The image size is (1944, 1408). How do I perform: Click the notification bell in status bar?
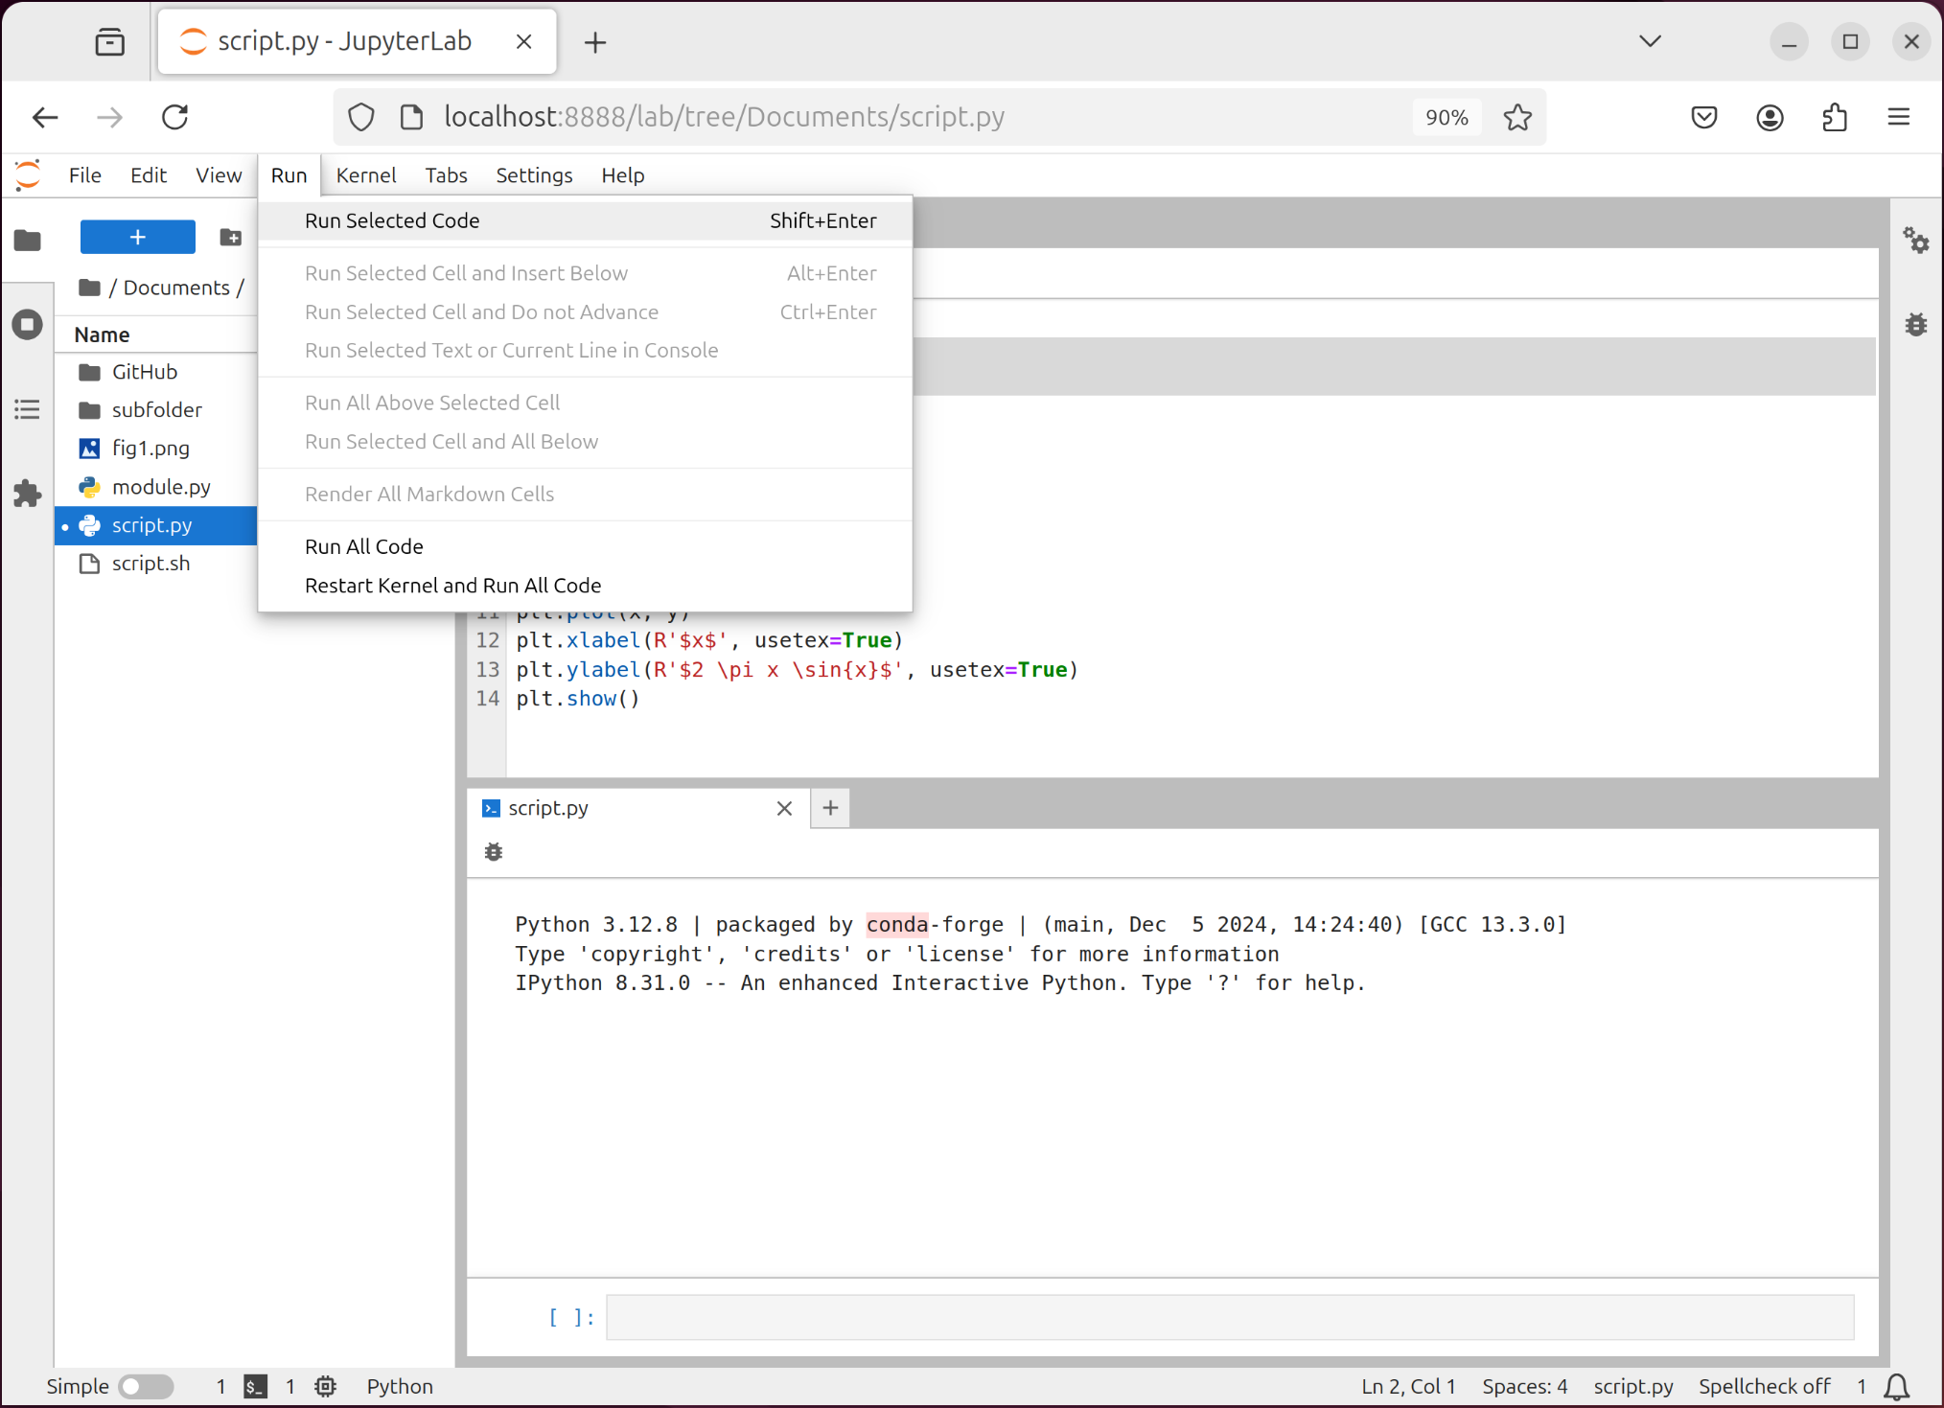tap(1896, 1387)
